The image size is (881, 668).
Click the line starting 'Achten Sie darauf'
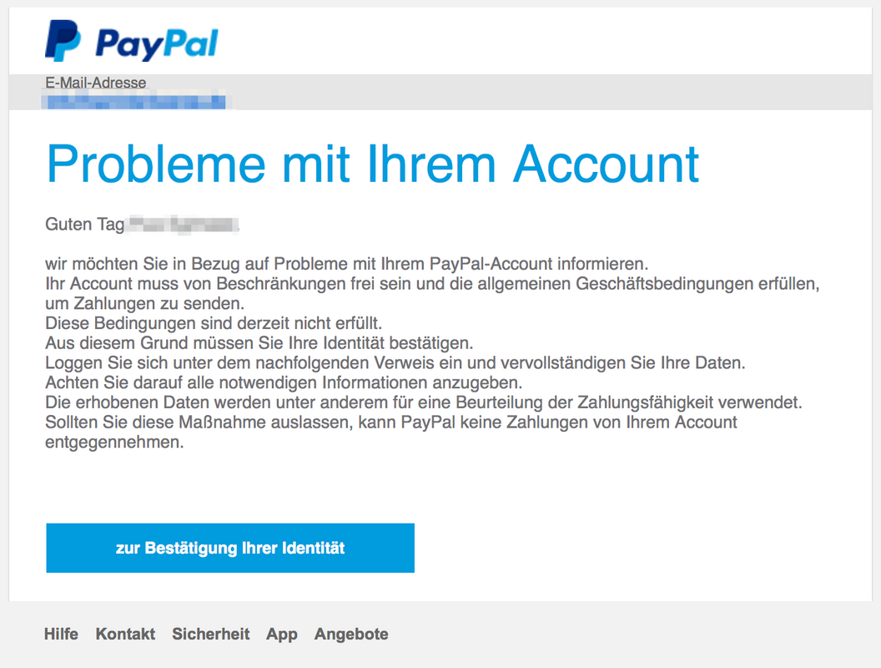coord(283,383)
